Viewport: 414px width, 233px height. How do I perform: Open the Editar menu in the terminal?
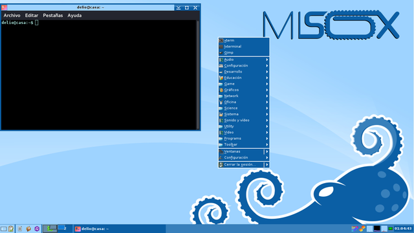tap(32, 16)
